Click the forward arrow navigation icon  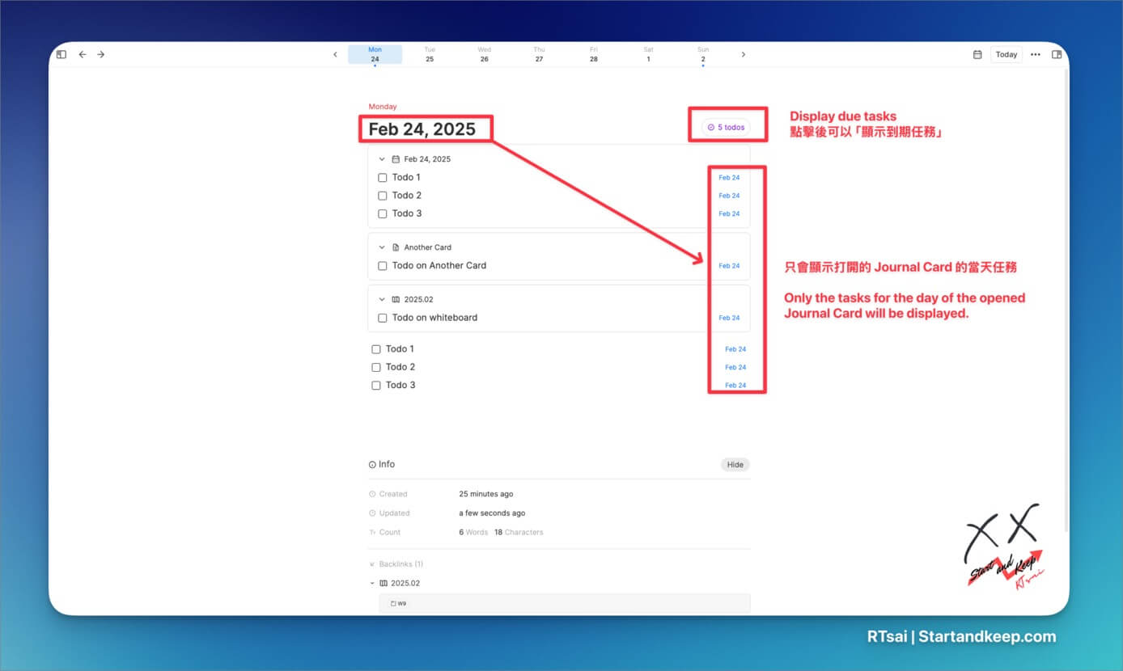pos(100,54)
